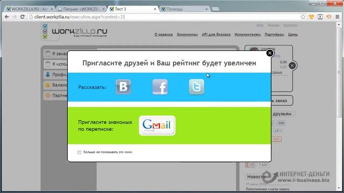Close the invite friends popup
Image resolution: width=344 pixels, height=193 pixels.
tap(270, 53)
